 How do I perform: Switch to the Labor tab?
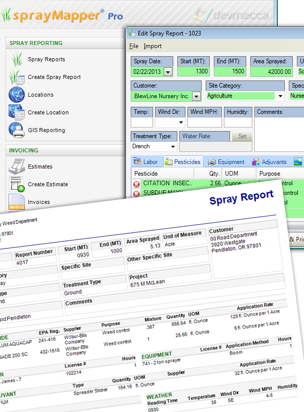pyautogui.click(x=145, y=162)
